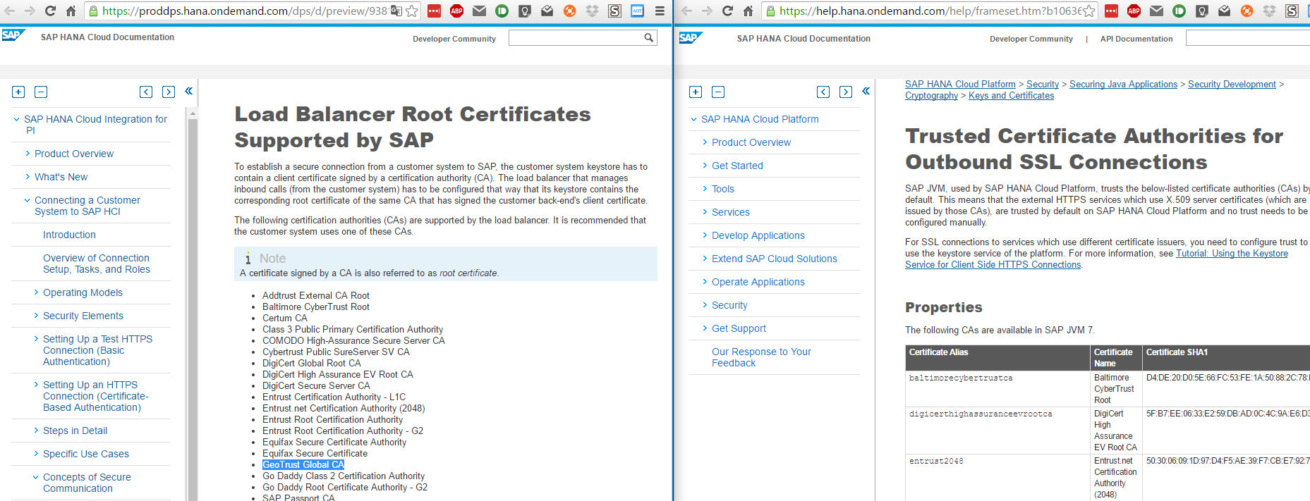Viewport: 1310px width, 501px height.
Task: Go to previous topic in left window
Action: point(146,92)
